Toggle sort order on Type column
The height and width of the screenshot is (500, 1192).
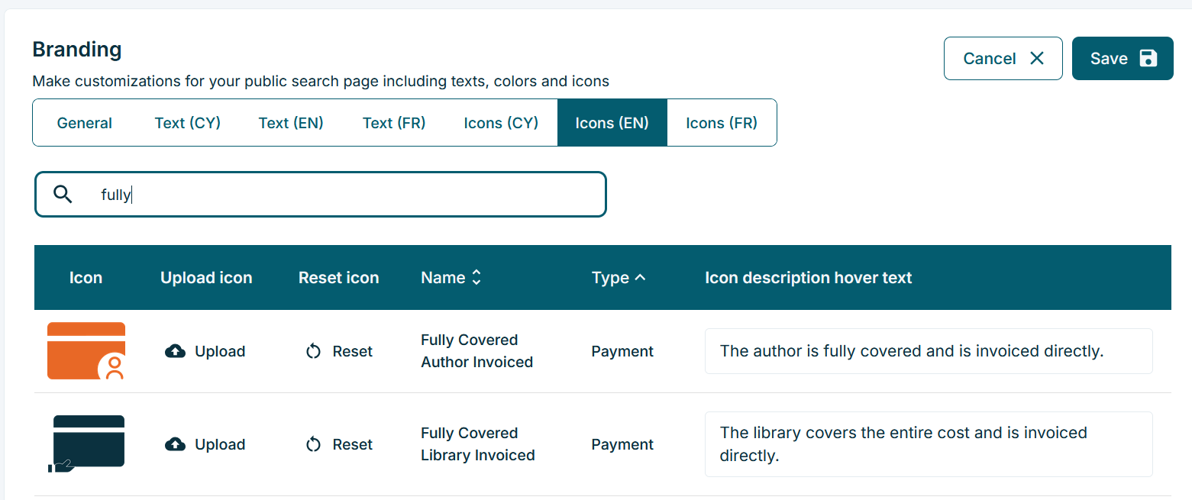point(619,278)
